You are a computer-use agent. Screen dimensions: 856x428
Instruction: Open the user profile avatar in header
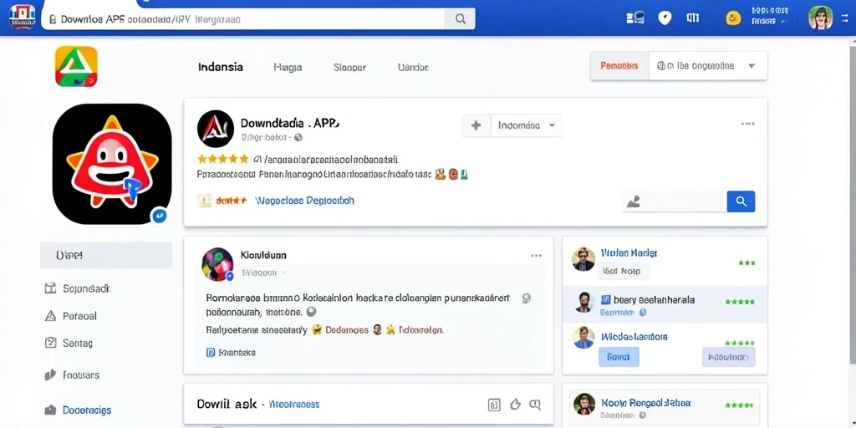point(821,18)
